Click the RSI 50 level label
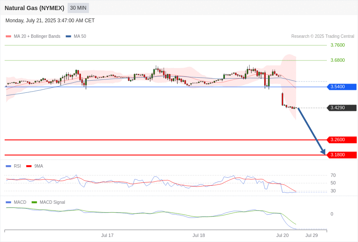The height and width of the screenshot is (242, 358). (x=333, y=183)
